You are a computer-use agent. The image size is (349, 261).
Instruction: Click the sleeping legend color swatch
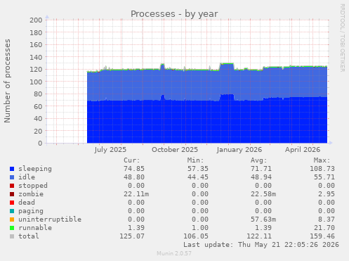(12, 169)
